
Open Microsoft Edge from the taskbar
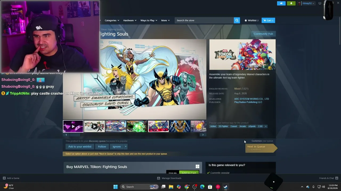pyautogui.click(x=202, y=187)
